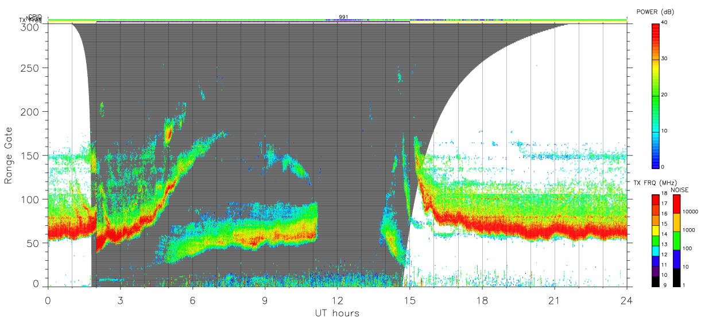Click the '991' CPID label above plot
The image size is (705, 325).
coord(343,17)
